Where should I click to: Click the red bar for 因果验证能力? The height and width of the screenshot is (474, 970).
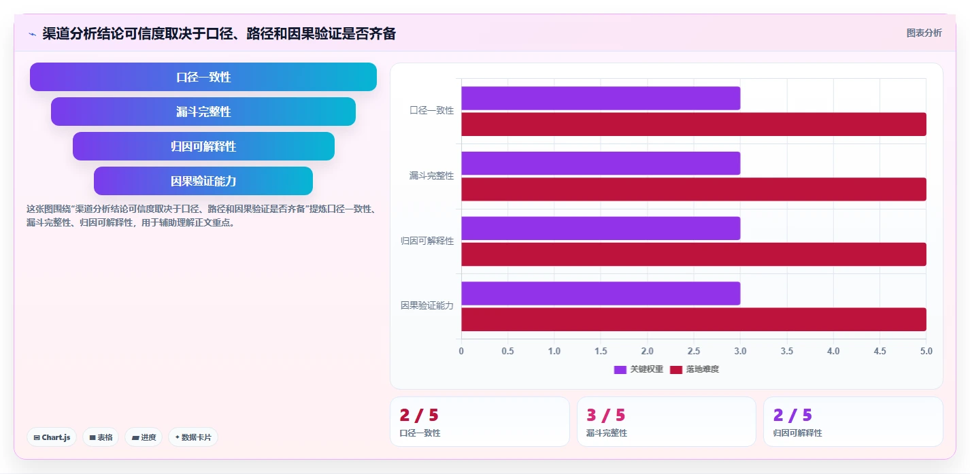point(694,319)
